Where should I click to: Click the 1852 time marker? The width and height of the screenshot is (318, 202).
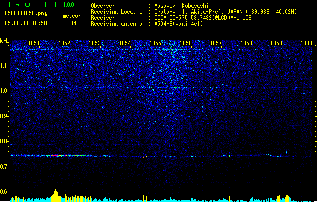pyautogui.click(x=64, y=43)
